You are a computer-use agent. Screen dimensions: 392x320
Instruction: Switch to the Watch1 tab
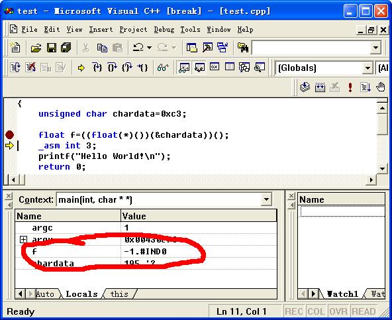click(x=342, y=293)
